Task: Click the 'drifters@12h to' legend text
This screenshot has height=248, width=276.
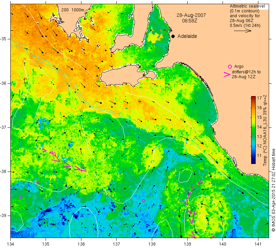Action: click(x=246, y=72)
